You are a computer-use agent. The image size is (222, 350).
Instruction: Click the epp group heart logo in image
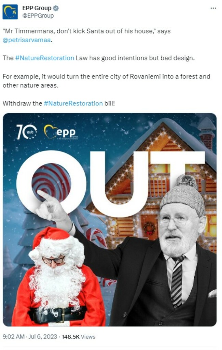(x=60, y=132)
